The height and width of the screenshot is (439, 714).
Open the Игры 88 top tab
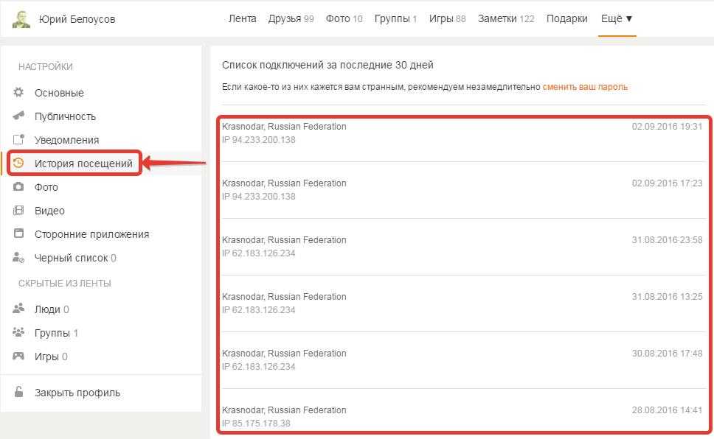pos(447,18)
